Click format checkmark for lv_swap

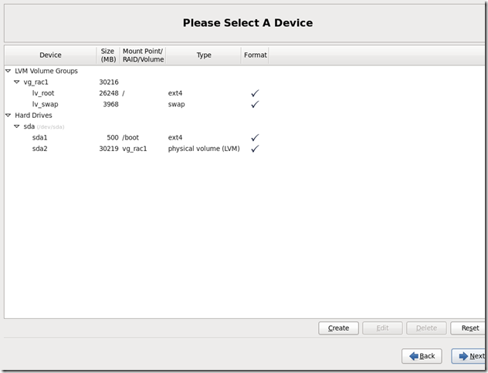[x=255, y=104]
